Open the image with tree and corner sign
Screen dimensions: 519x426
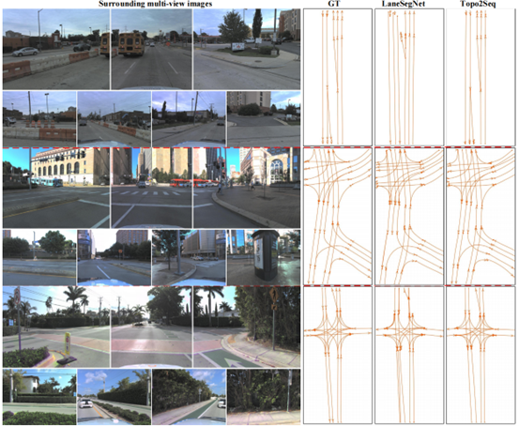click(247, 49)
